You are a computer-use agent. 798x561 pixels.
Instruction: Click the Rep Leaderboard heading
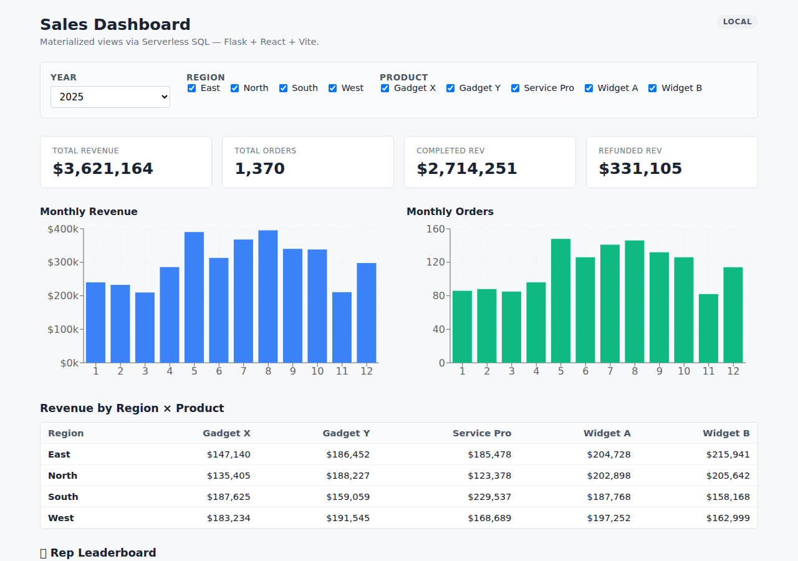(x=98, y=553)
